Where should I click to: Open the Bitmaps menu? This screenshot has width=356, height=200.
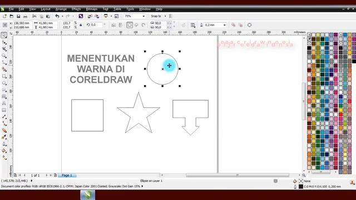tap(92, 9)
